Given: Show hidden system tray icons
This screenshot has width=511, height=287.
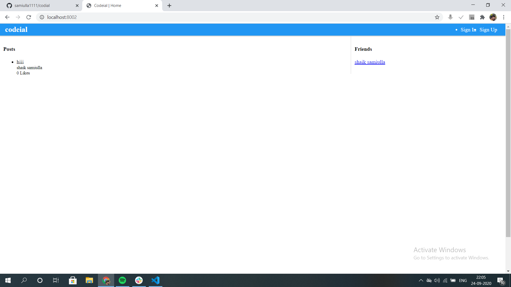Looking at the screenshot, I should pyautogui.click(x=421, y=280).
